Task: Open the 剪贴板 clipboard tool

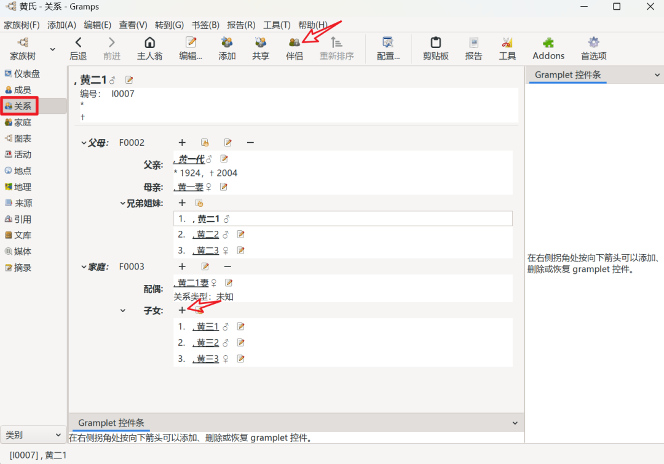Action: [435, 43]
